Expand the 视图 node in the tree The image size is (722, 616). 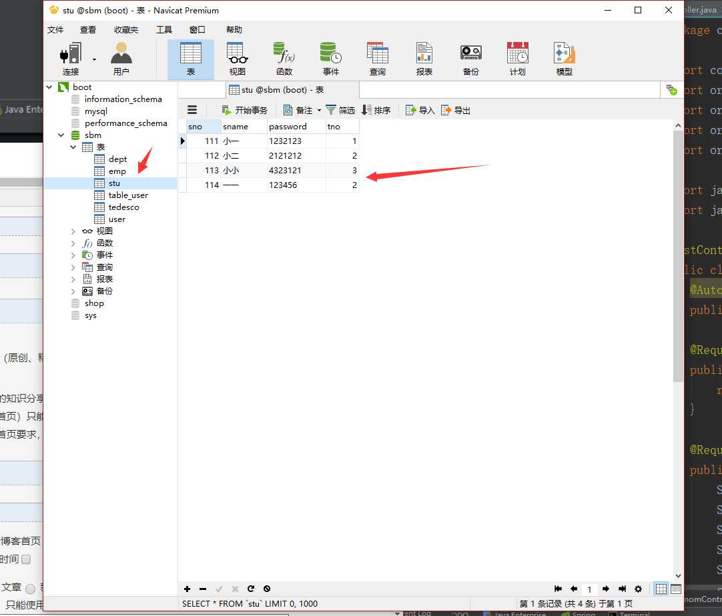coord(73,231)
